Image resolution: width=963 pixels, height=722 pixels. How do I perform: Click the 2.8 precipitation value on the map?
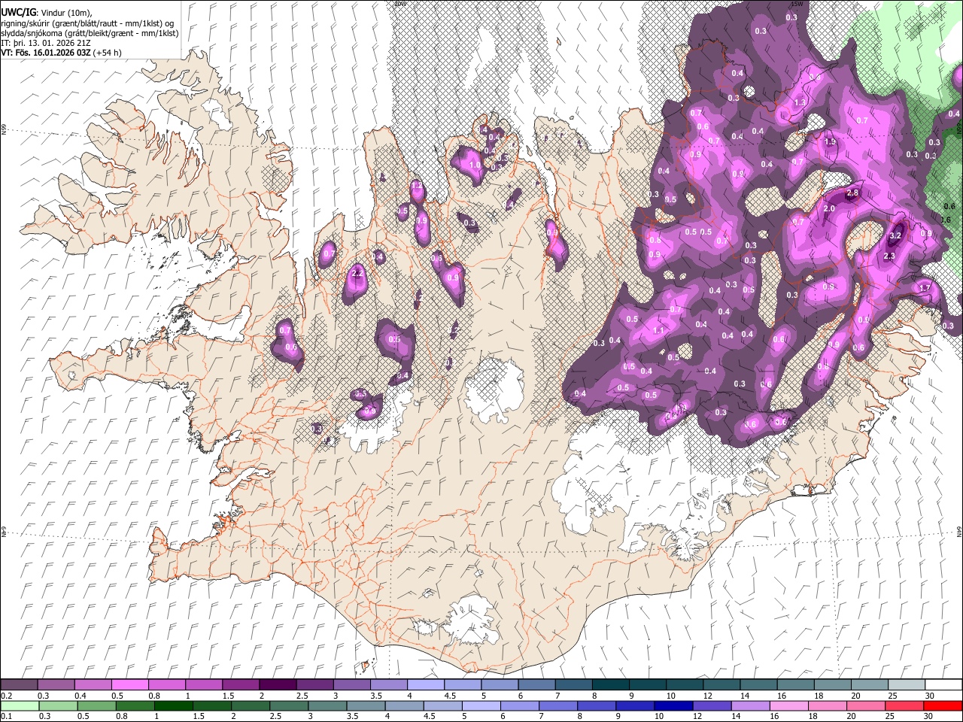852,193
